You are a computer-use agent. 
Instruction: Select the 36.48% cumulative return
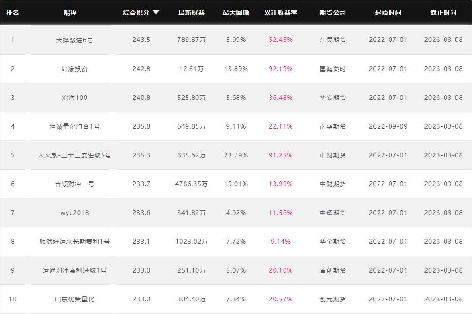pyautogui.click(x=280, y=98)
